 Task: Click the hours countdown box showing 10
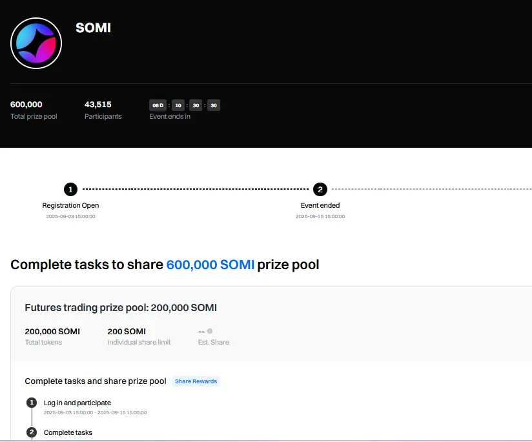pos(178,105)
